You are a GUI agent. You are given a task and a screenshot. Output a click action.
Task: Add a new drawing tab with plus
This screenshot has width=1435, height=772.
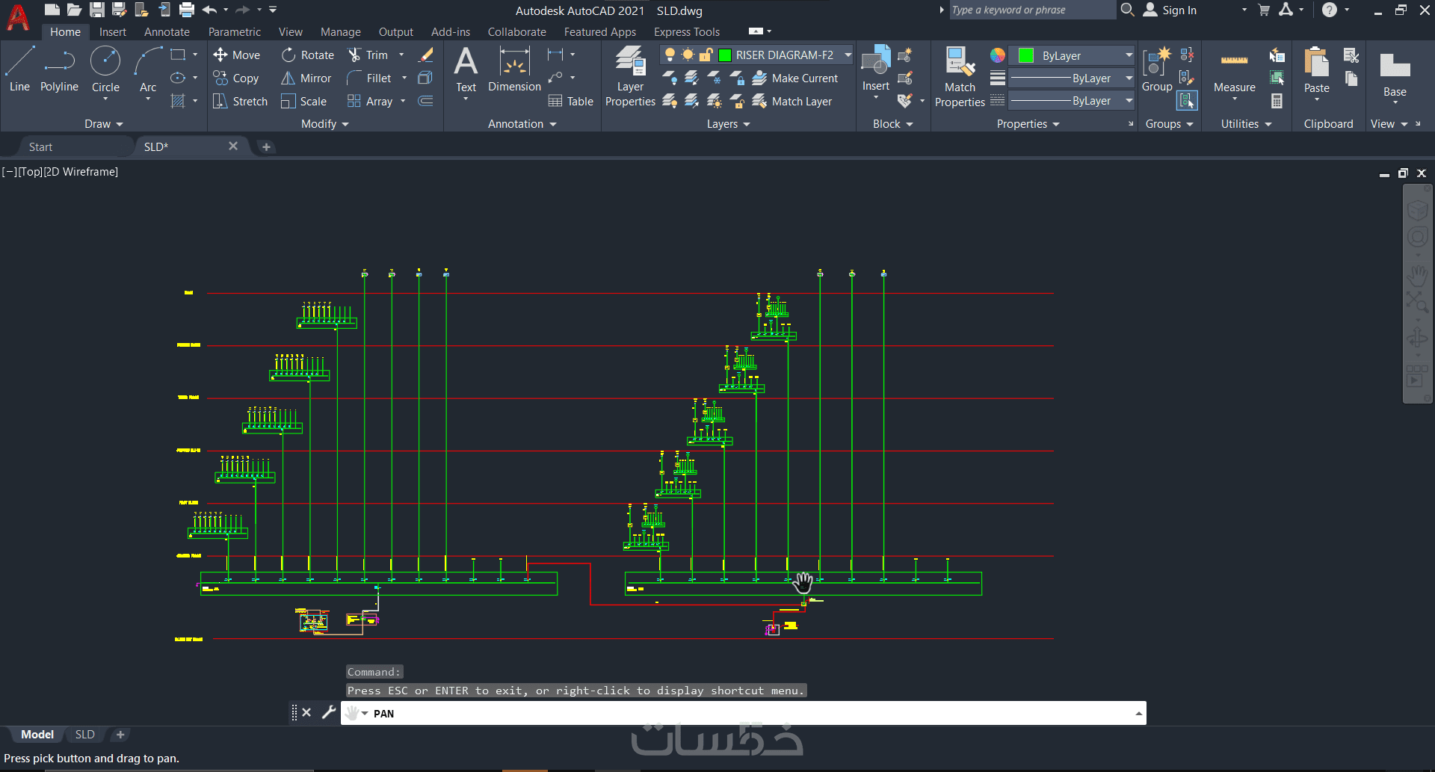tap(266, 146)
